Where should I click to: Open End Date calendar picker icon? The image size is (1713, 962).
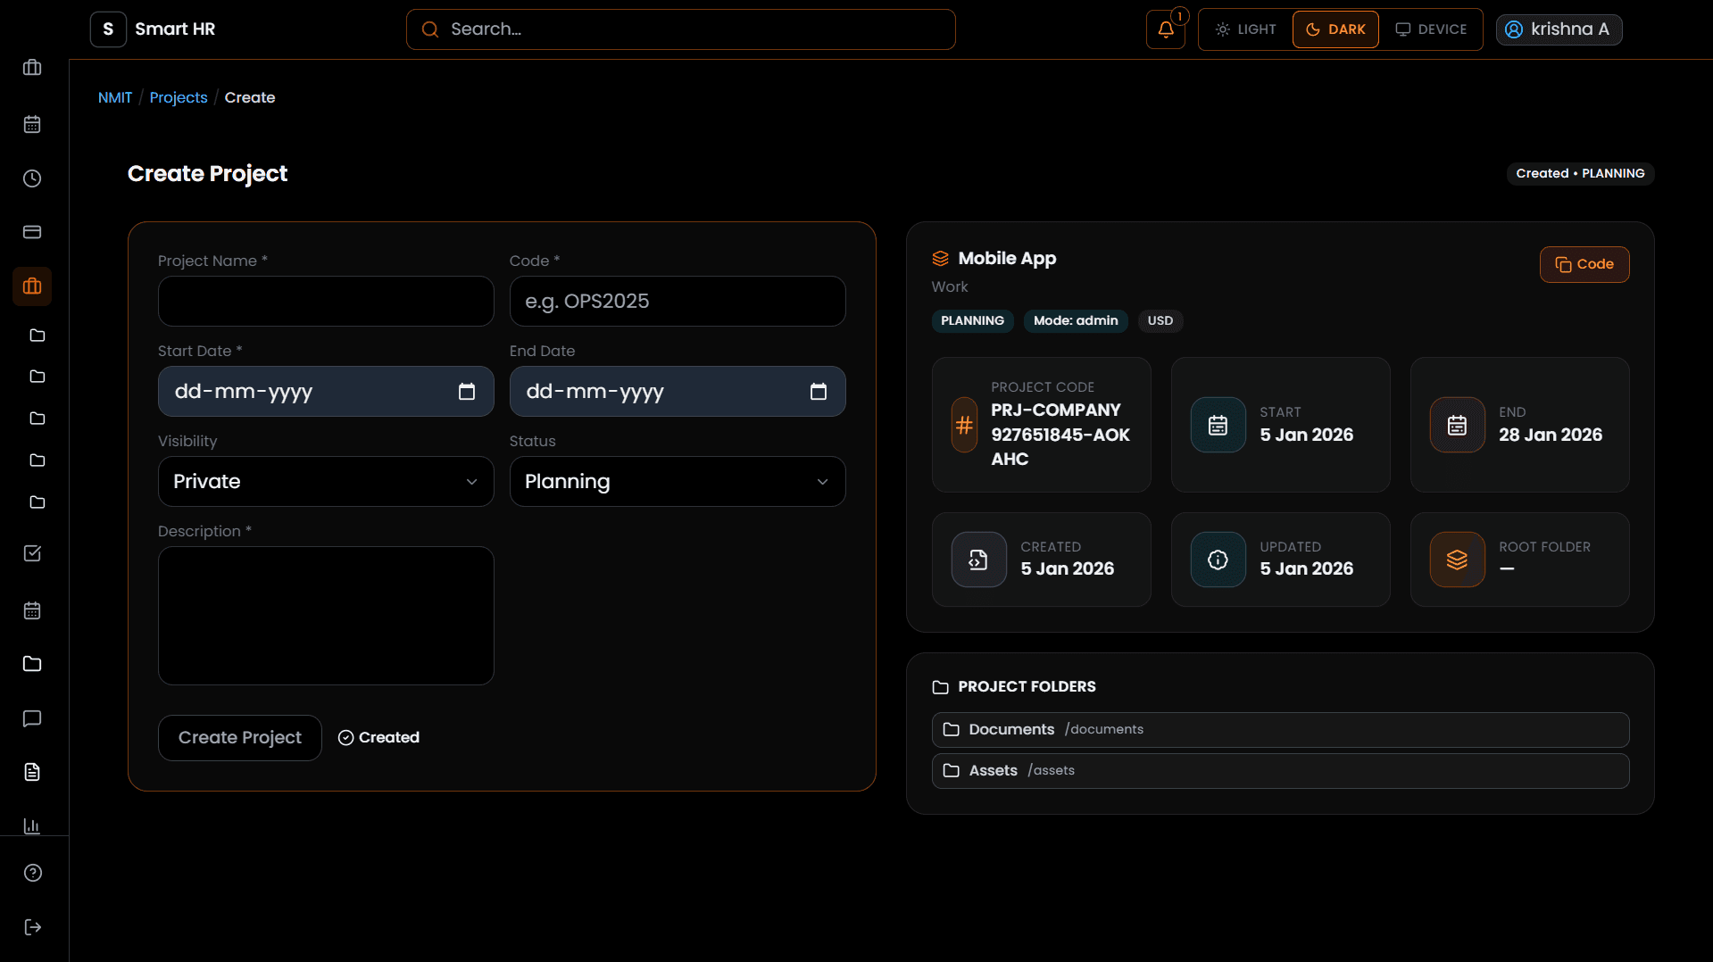tap(819, 392)
